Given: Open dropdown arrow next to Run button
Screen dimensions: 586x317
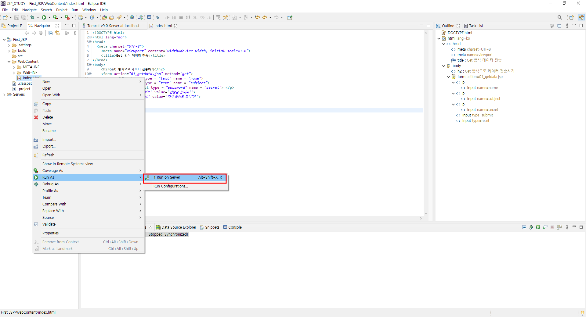Looking at the screenshot, I should 49,17.
